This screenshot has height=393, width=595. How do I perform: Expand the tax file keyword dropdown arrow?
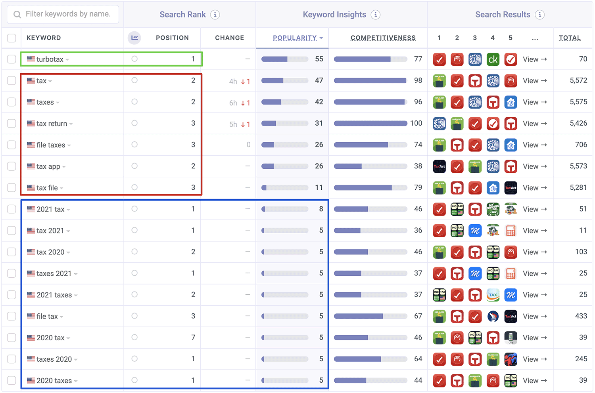point(62,188)
